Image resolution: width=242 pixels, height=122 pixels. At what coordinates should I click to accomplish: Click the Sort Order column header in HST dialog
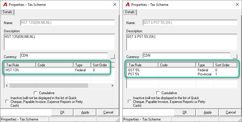coord(103,65)
